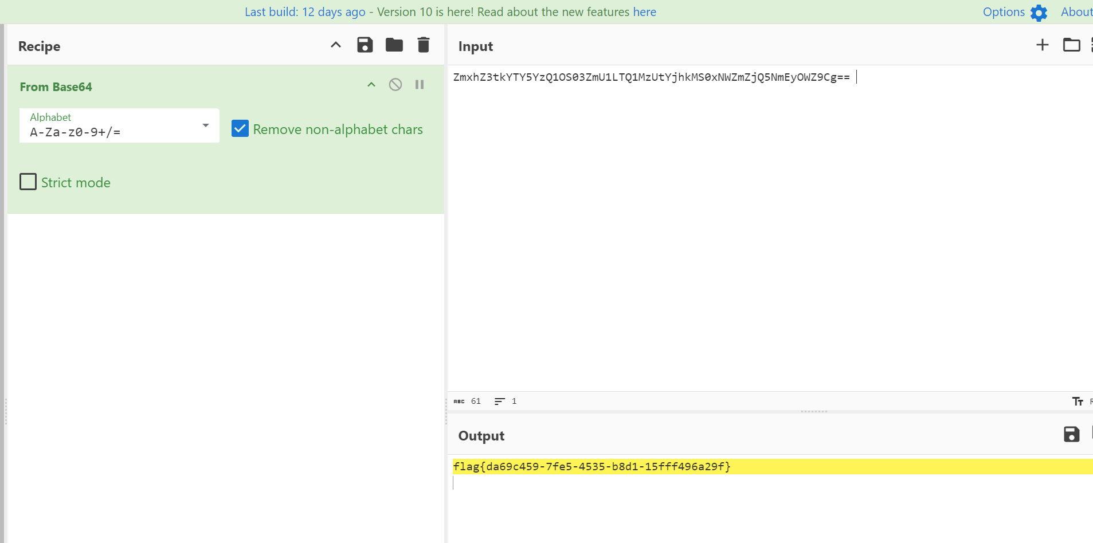The width and height of the screenshot is (1093, 543).
Task: Click the From Base64 operation title
Action: 56,87
